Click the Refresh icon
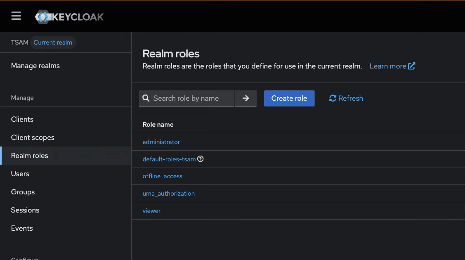 333,98
